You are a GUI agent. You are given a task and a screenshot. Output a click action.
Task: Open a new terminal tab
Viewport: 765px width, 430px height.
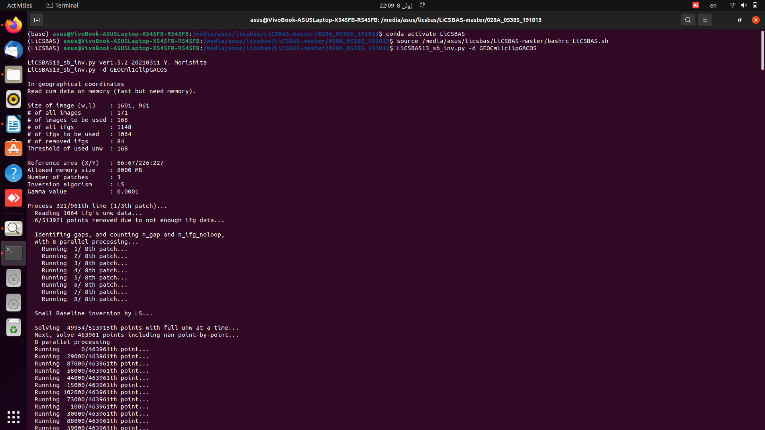[x=37, y=20]
